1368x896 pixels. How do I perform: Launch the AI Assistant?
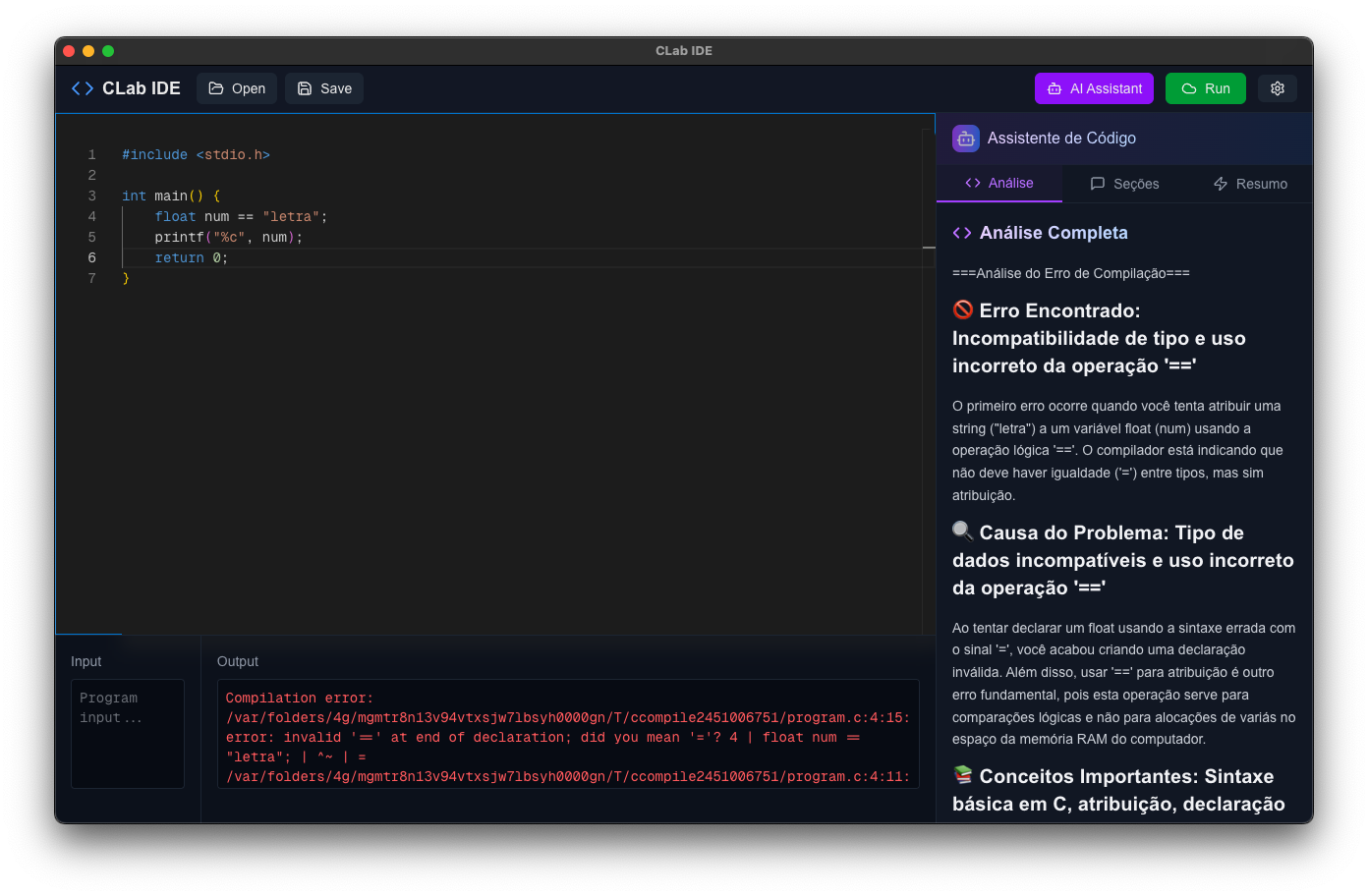(1094, 88)
